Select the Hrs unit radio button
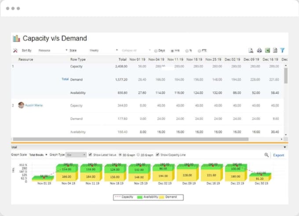 pos(172,51)
